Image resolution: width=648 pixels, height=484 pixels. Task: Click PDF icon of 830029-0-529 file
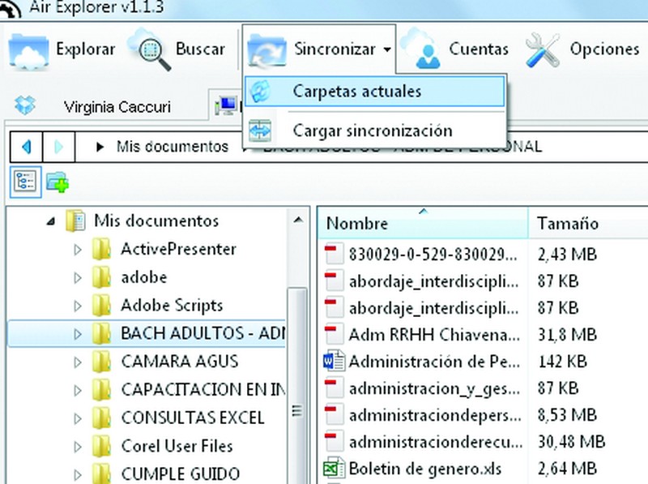pos(334,254)
